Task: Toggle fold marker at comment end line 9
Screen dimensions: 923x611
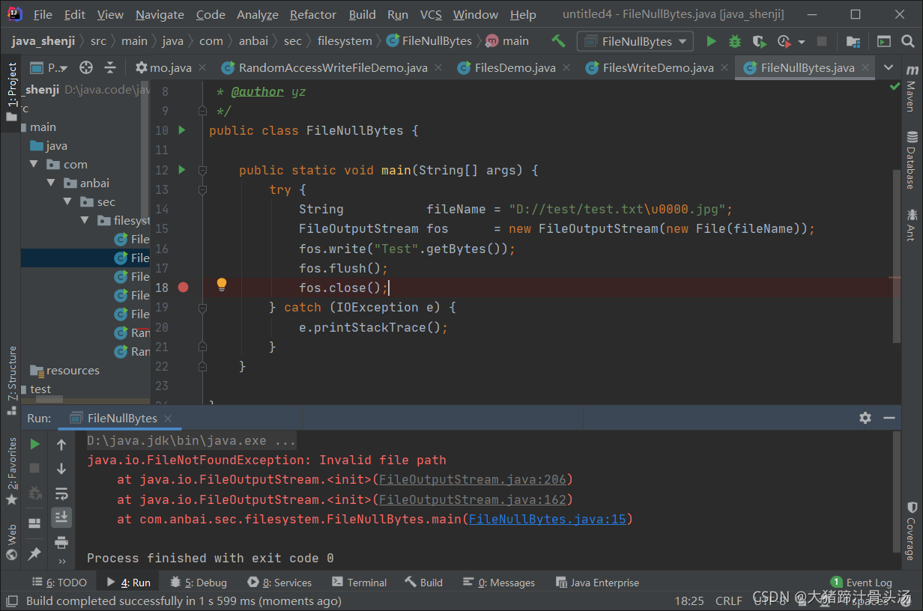Action: tap(202, 111)
